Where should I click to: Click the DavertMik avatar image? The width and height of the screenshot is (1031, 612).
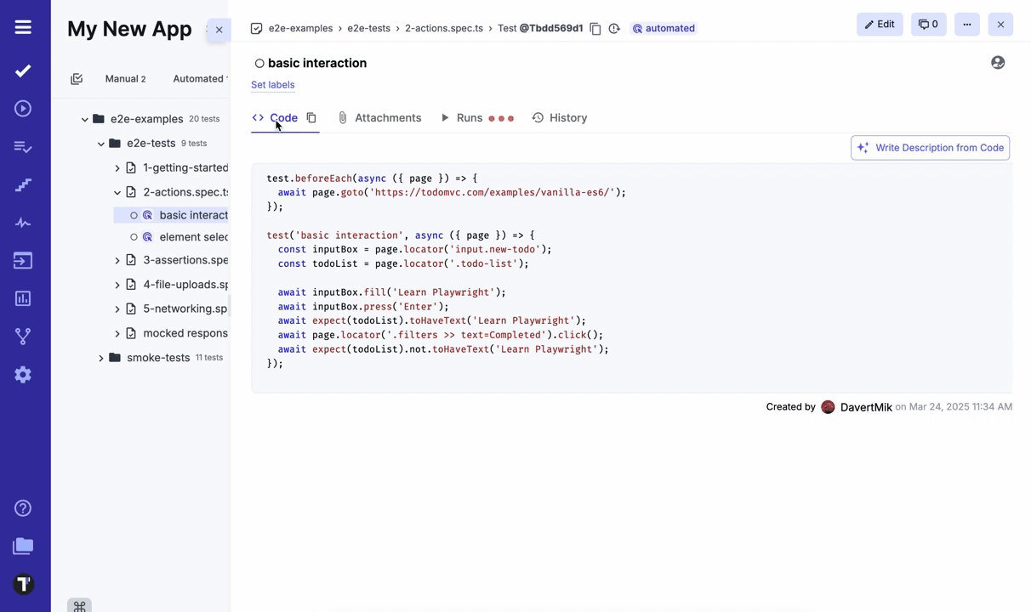point(828,407)
